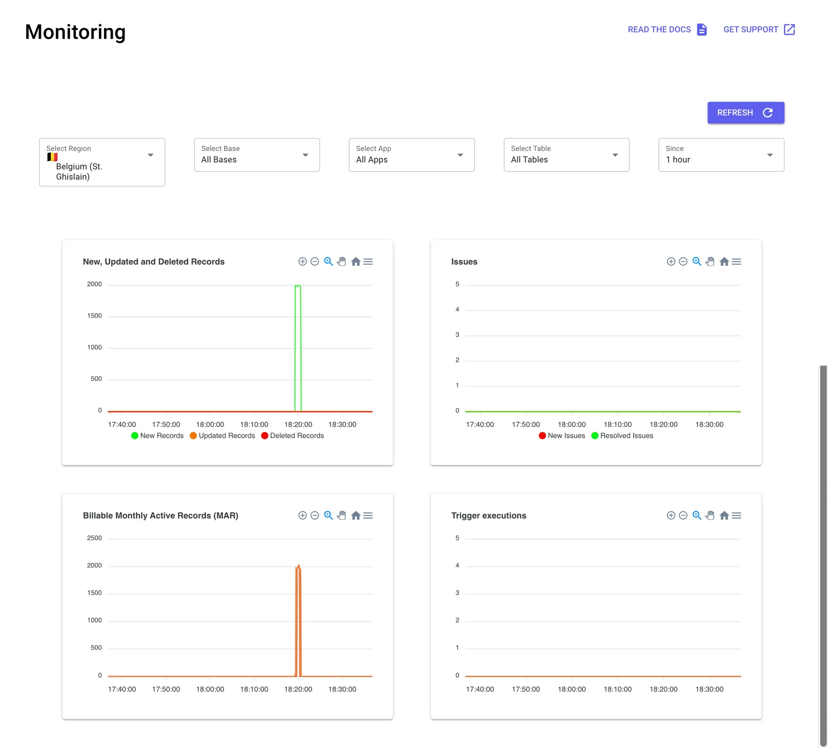Open GET SUPPORT link
This screenshot has width=828, height=748.
tap(759, 29)
